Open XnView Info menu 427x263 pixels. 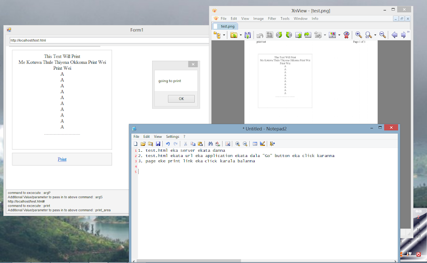pyautogui.click(x=315, y=19)
